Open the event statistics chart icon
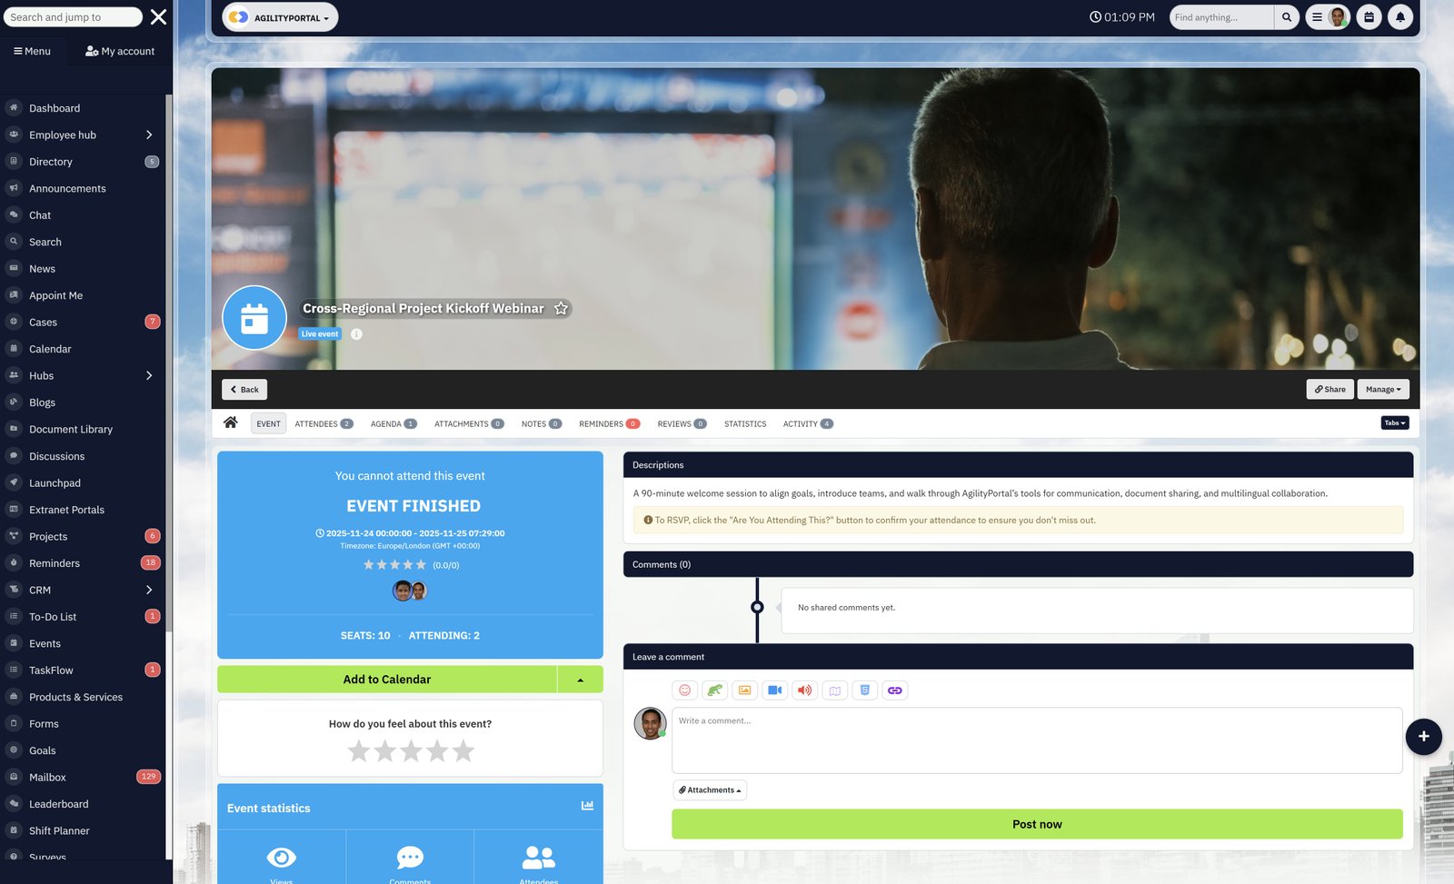 click(x=587, y=806)
